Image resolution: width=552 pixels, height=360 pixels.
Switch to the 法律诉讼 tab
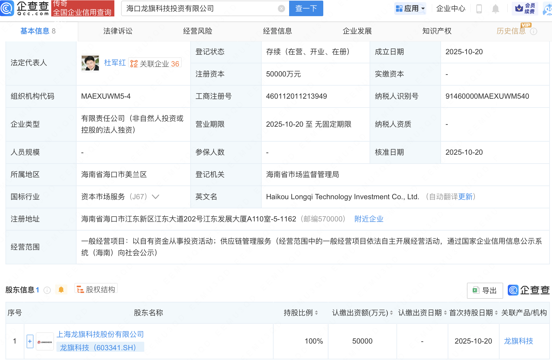coord(118,31)
